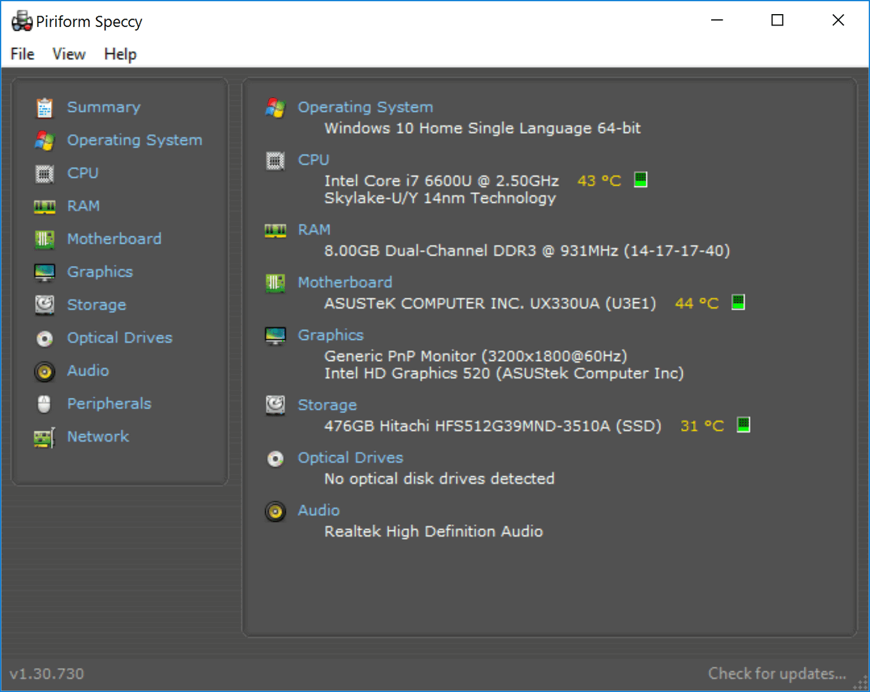Click the window resize grip corner
Viewport: 870px width, 692px height.
[x=860, y=683]
